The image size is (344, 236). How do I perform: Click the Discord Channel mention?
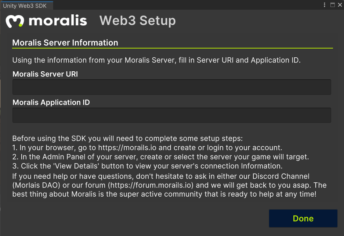coord(281,176)
